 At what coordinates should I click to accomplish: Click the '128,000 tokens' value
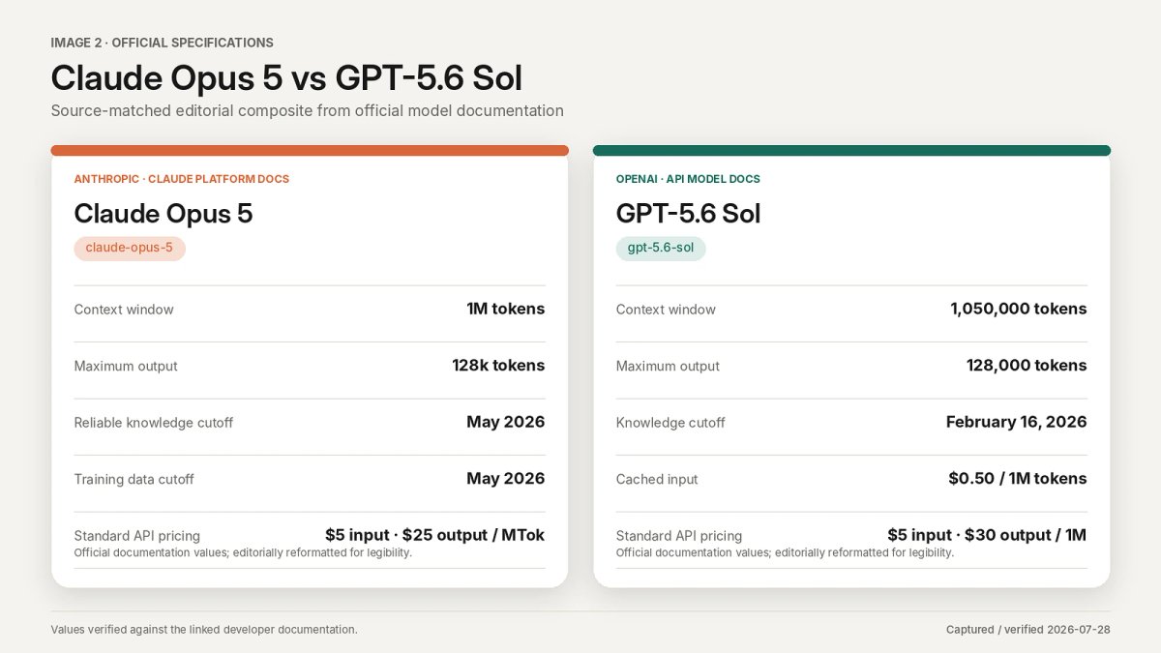1027,365
